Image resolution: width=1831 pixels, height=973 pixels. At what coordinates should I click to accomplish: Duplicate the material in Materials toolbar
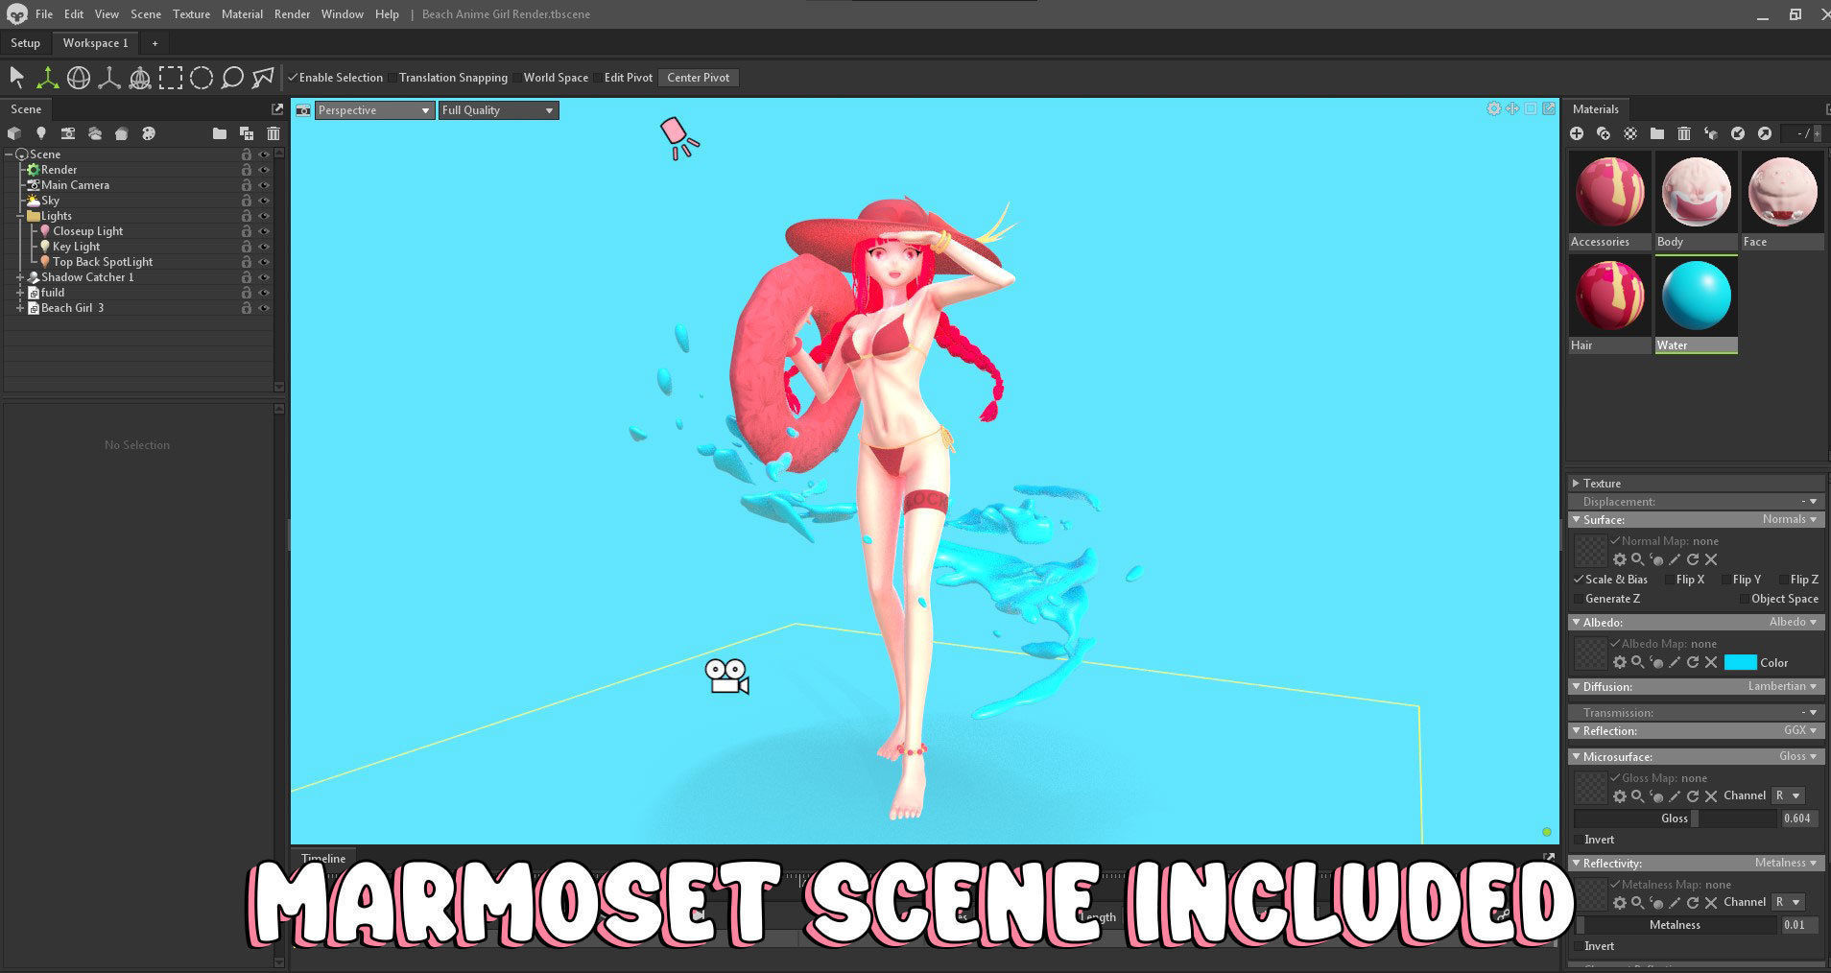click(1604, 133)
